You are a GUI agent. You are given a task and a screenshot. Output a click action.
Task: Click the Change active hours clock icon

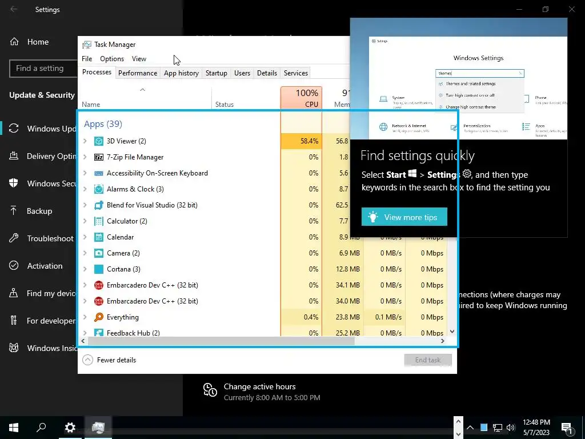[x=210, y=390]
